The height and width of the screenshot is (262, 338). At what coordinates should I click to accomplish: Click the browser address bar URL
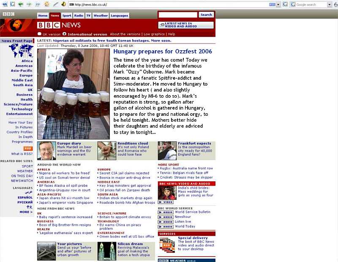[x=91, y=5]
